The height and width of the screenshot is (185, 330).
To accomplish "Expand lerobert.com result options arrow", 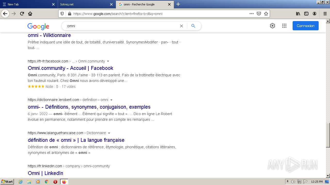I will tap(111, 100).
